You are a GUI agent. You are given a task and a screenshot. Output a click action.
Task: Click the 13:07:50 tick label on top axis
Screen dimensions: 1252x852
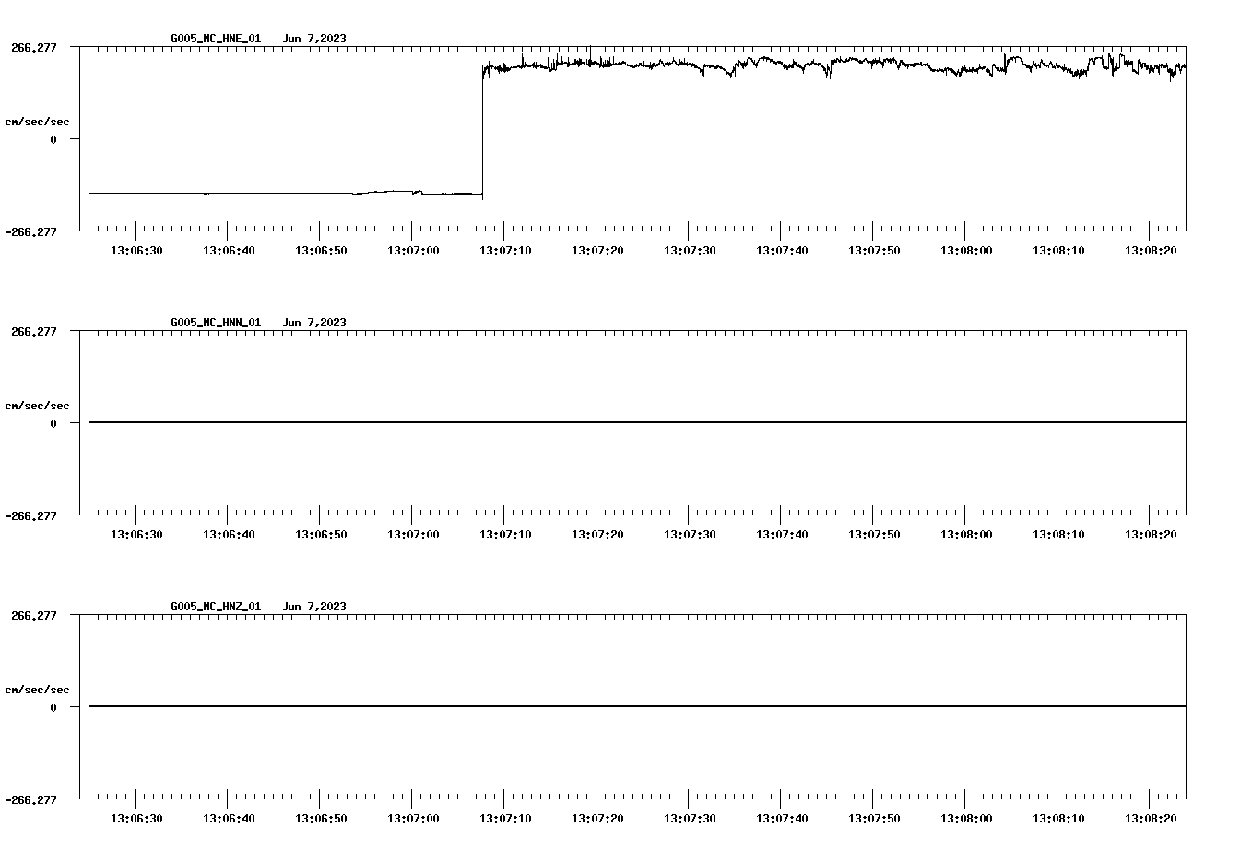(x=874, y=247)
